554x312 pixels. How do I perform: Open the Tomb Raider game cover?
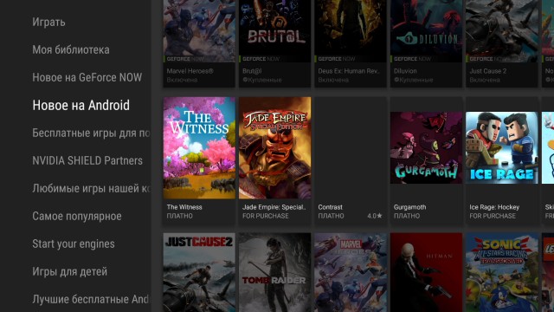[275, 272]
